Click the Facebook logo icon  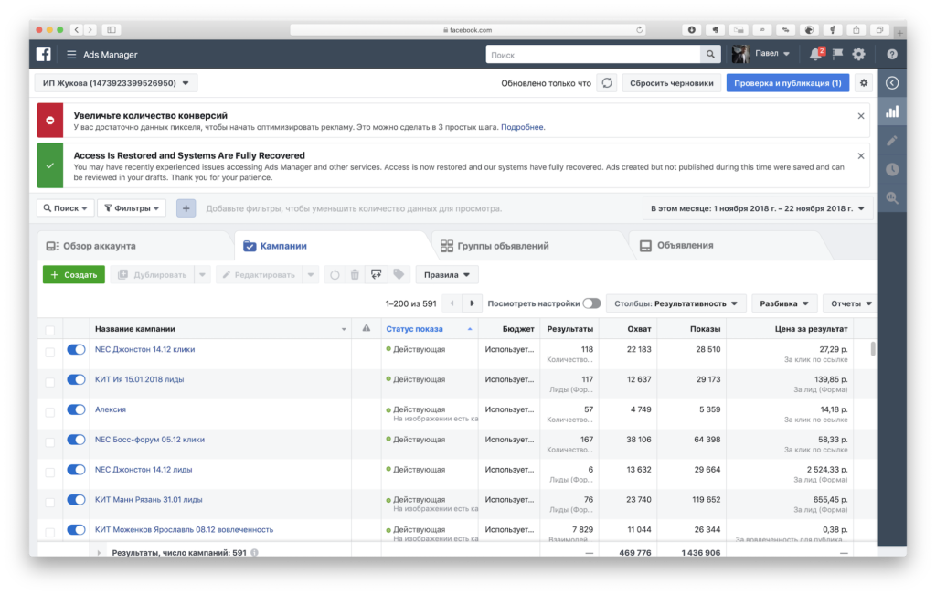[x=44, y=54]
